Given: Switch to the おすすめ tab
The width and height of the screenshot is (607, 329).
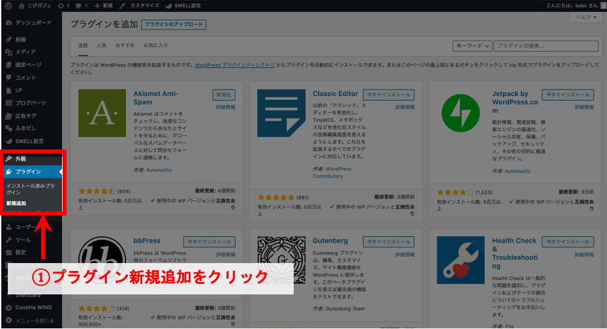Looking at the screenshot, I should [125, 45].
